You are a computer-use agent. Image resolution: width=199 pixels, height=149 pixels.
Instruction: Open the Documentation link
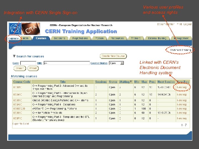(x=166, y=24)
